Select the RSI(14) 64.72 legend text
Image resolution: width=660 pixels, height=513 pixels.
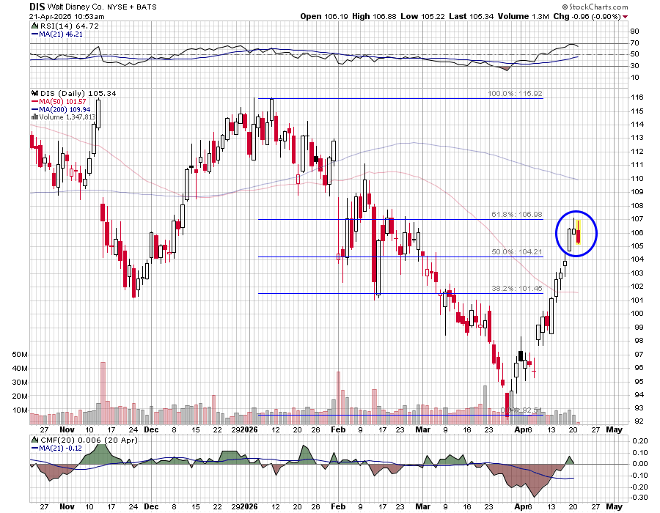tap(70, 26)
